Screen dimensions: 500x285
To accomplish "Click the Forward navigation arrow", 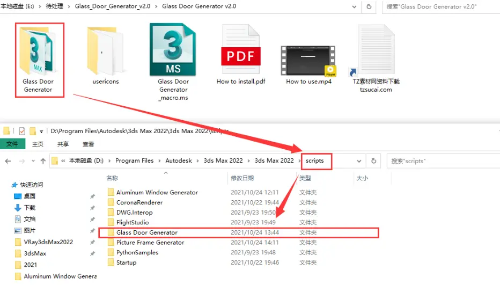I will coord(22,161).
